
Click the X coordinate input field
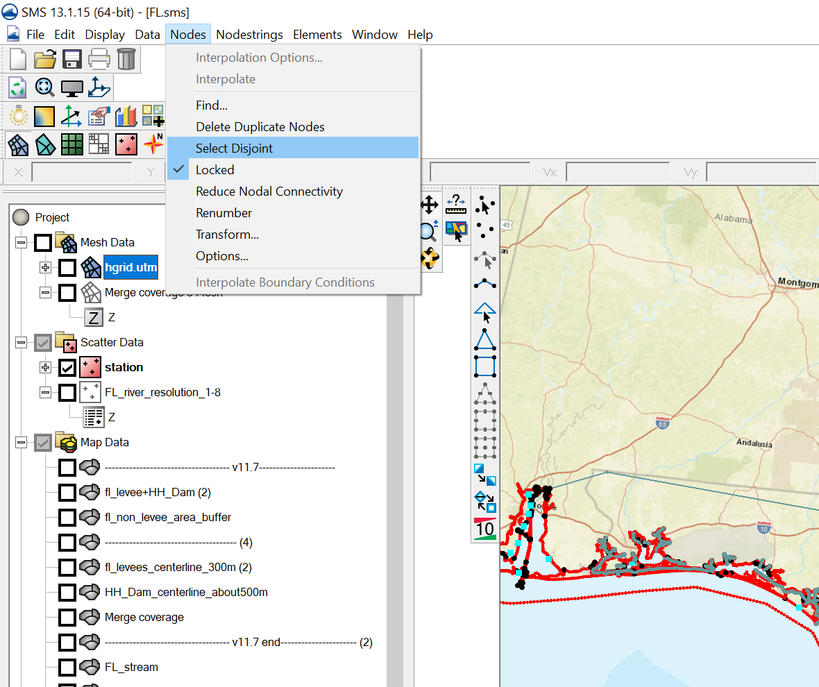(81, 171)
